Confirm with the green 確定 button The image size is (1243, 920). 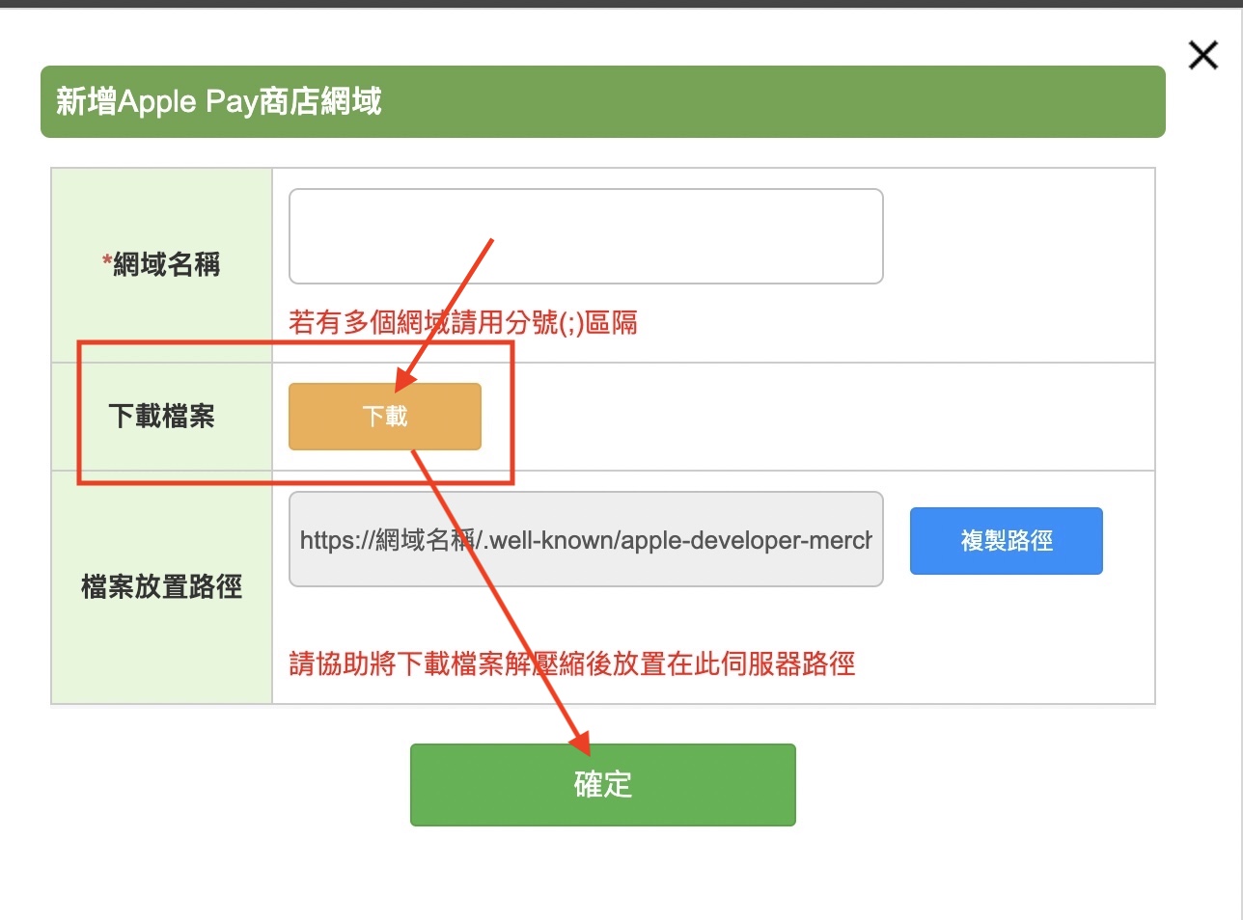coord(603,785)
